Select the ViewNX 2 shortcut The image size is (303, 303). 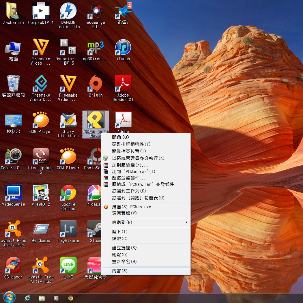click(41, 195)
